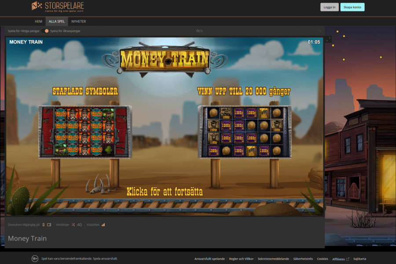Viewport: 396px width, 264px height.
Task: Click the 18+ age restriction icon
Action: click(35, 258)
